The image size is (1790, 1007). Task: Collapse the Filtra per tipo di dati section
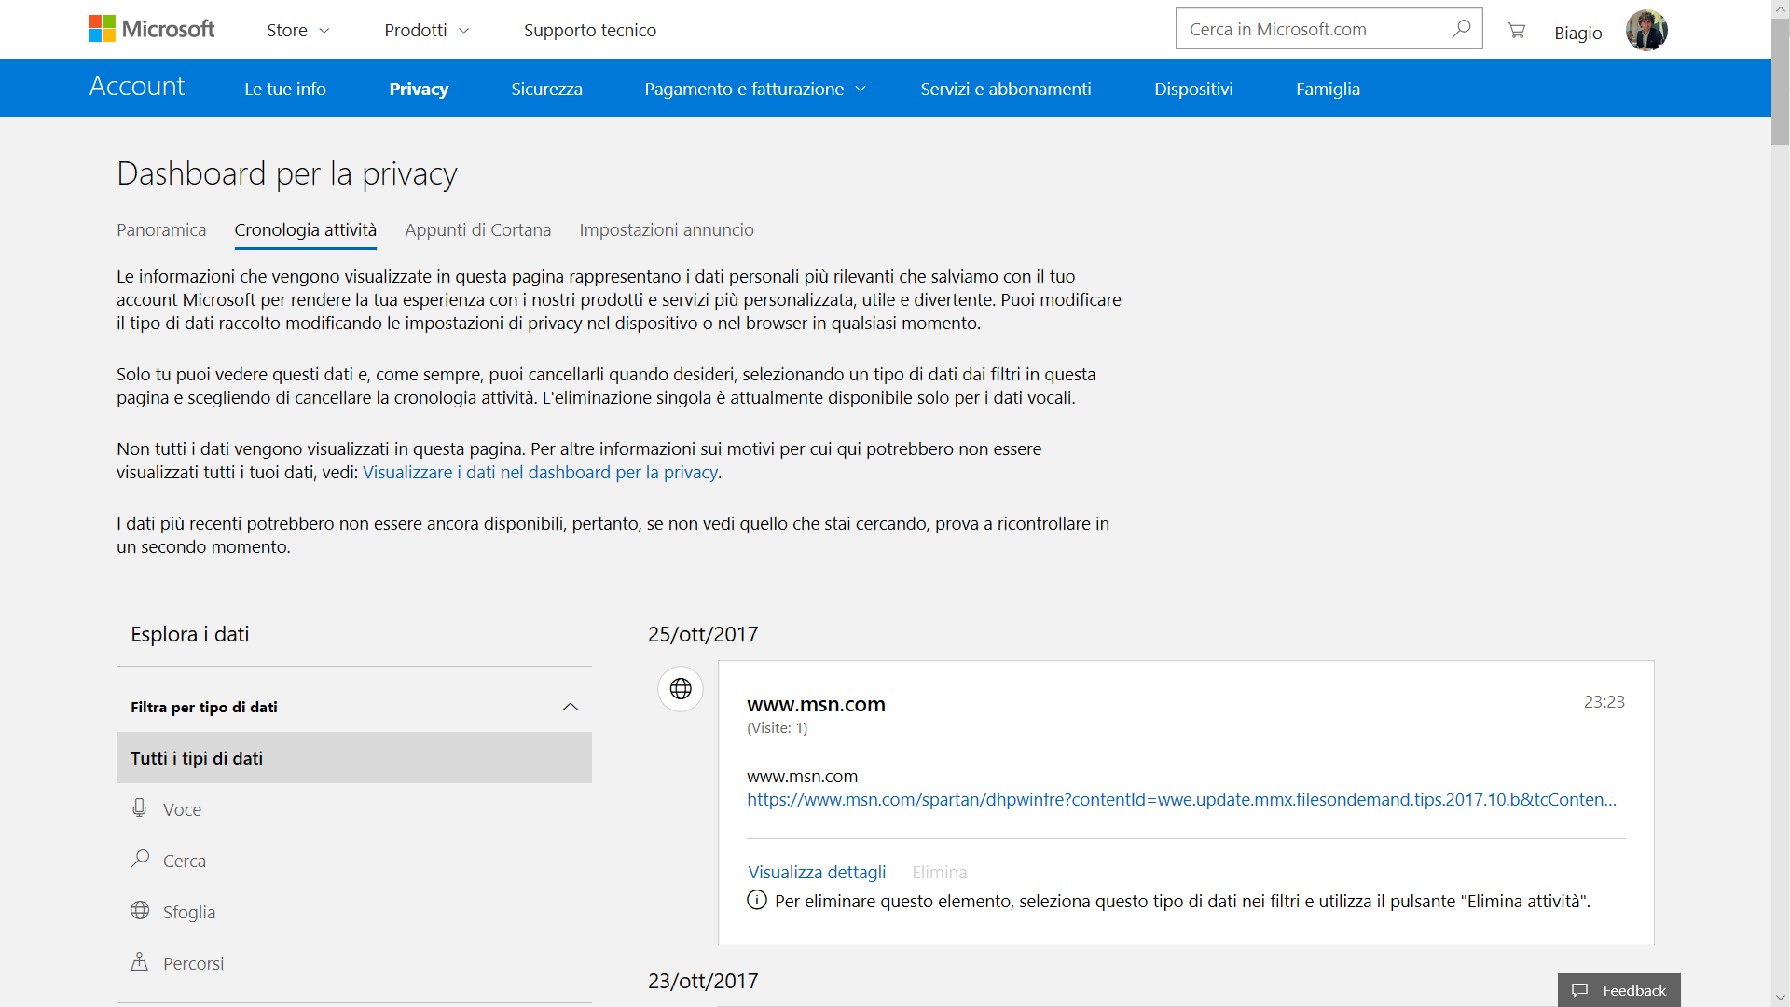571,707
